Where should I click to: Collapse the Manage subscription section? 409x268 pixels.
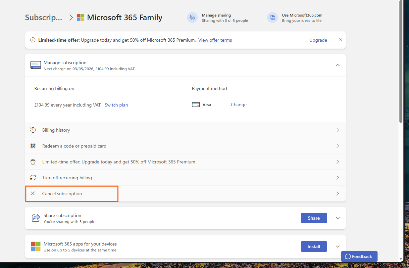[x=337, y=65]
